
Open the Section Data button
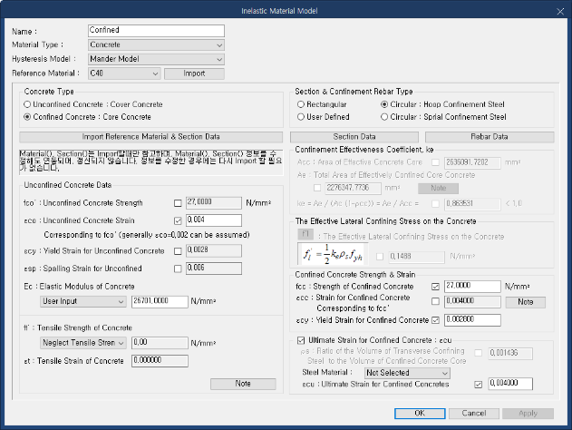(354, 137)
